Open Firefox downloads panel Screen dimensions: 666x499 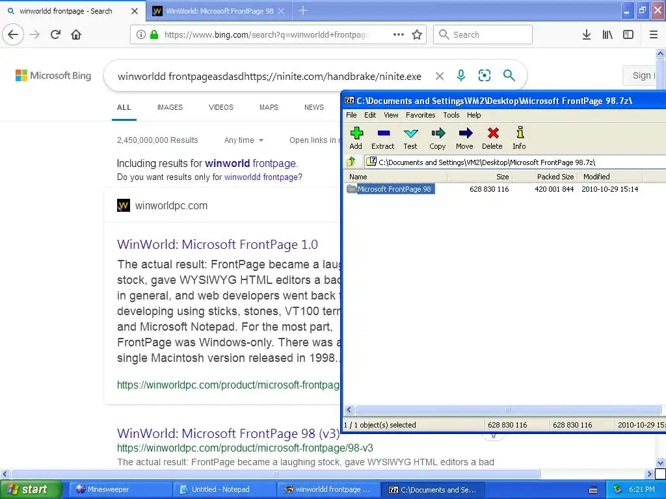pos(587,34)
